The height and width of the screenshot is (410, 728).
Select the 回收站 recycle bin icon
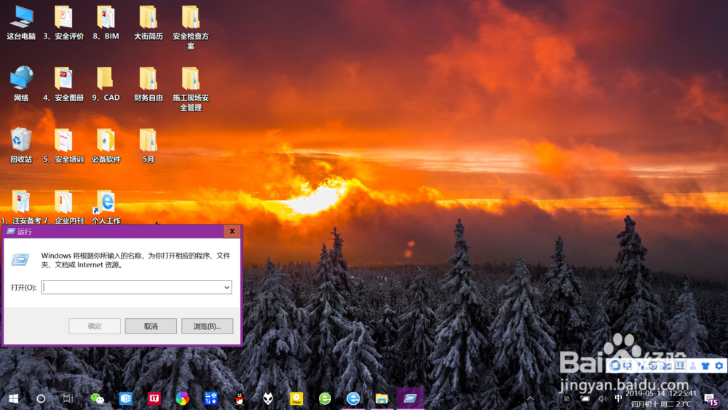(21, 146)
